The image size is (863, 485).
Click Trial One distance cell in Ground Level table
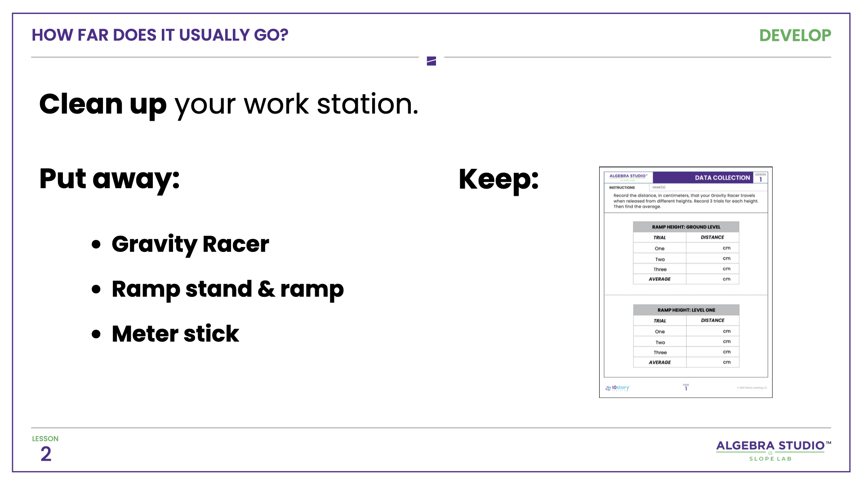point(712,248)
